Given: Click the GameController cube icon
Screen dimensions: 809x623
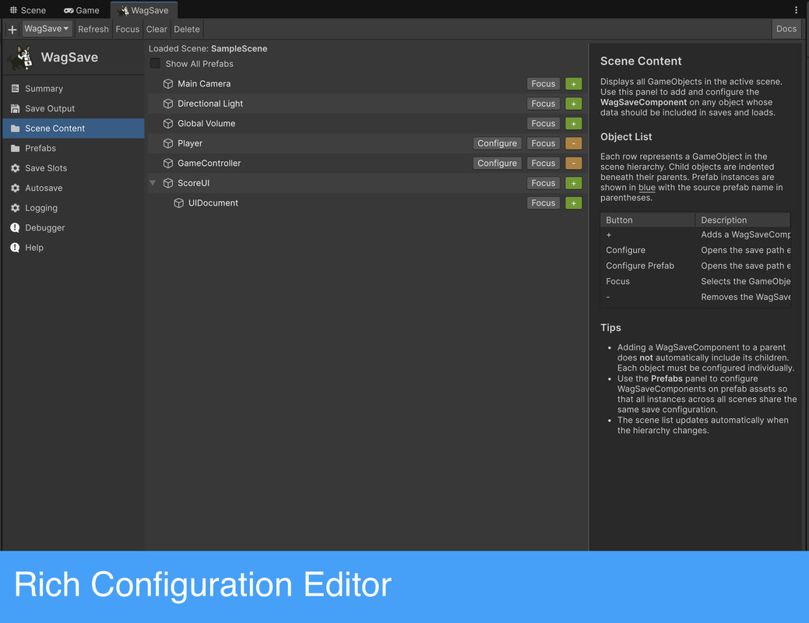Looking at the screenshot, I should click(168, 163).
